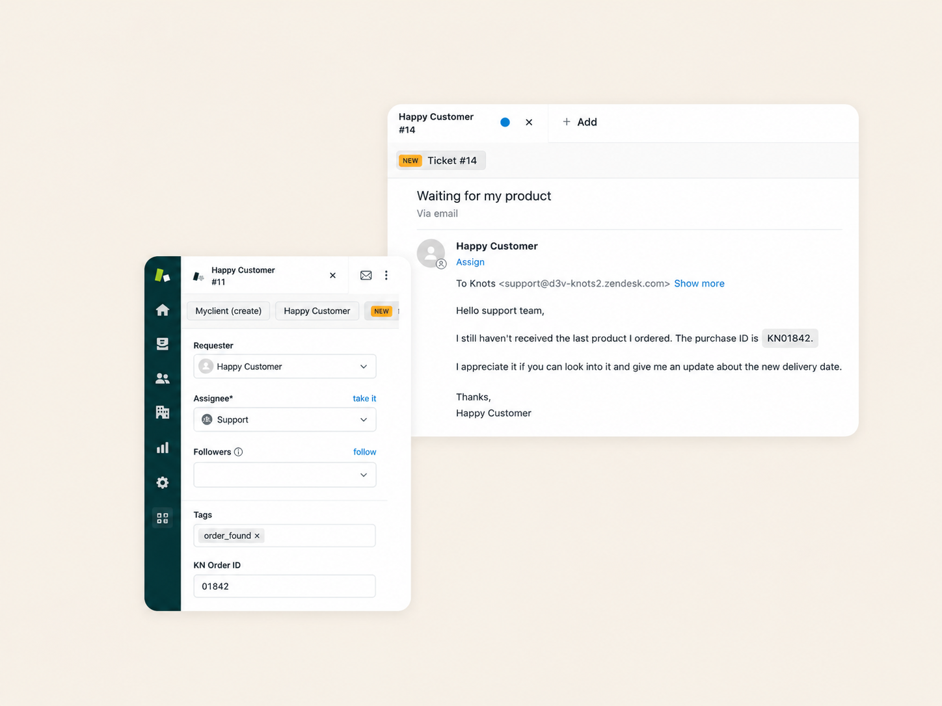Viewport: 942px width, 706px height.
Task: Open the Happy Customer breadcrumb tab
Action: coord(317,311)
